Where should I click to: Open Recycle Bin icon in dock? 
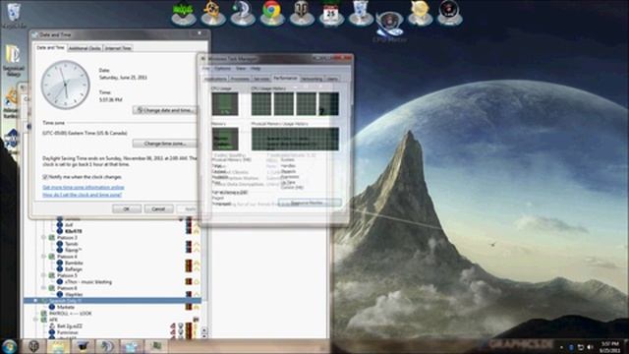(361, 13)
